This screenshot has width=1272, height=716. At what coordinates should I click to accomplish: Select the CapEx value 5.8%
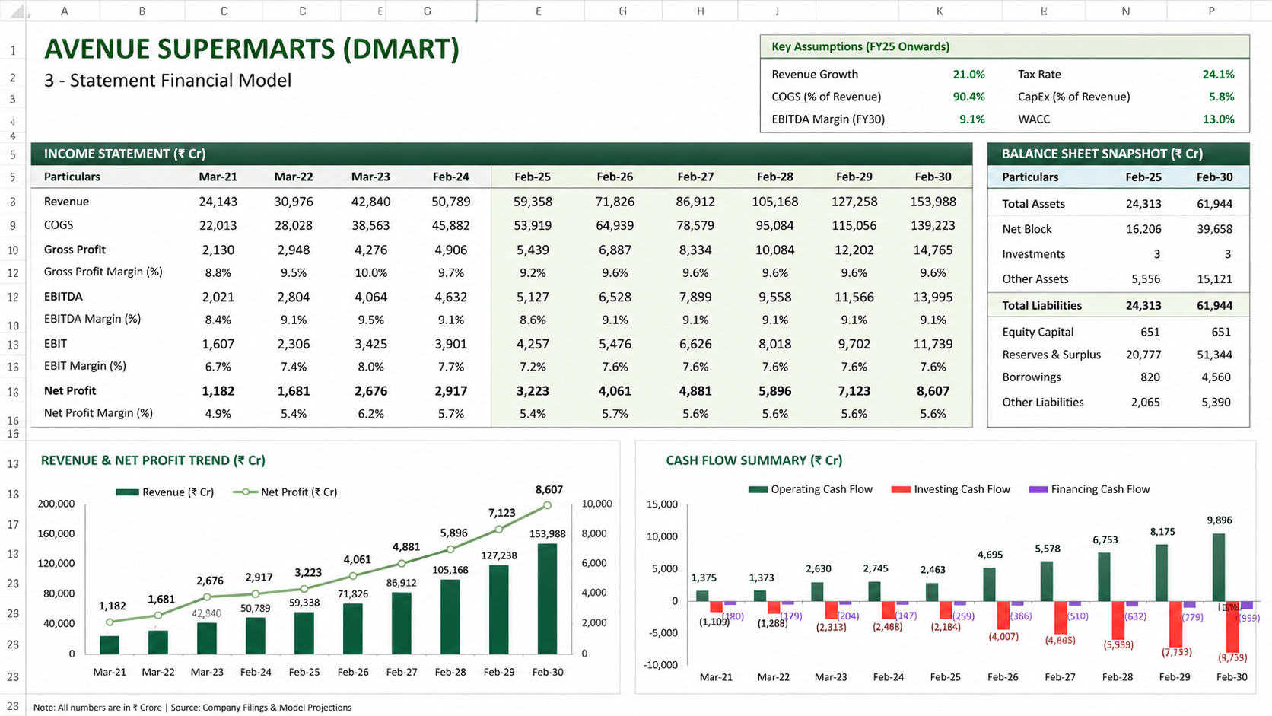(1221, 97)
